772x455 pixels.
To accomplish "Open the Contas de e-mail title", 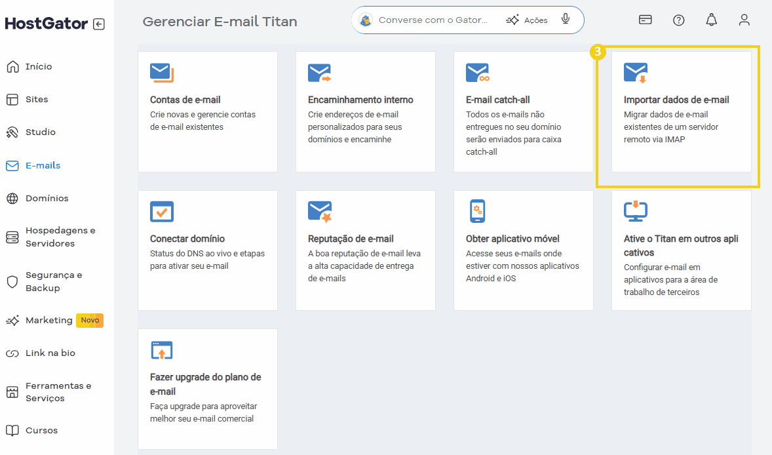I will (x=185, y=100).
